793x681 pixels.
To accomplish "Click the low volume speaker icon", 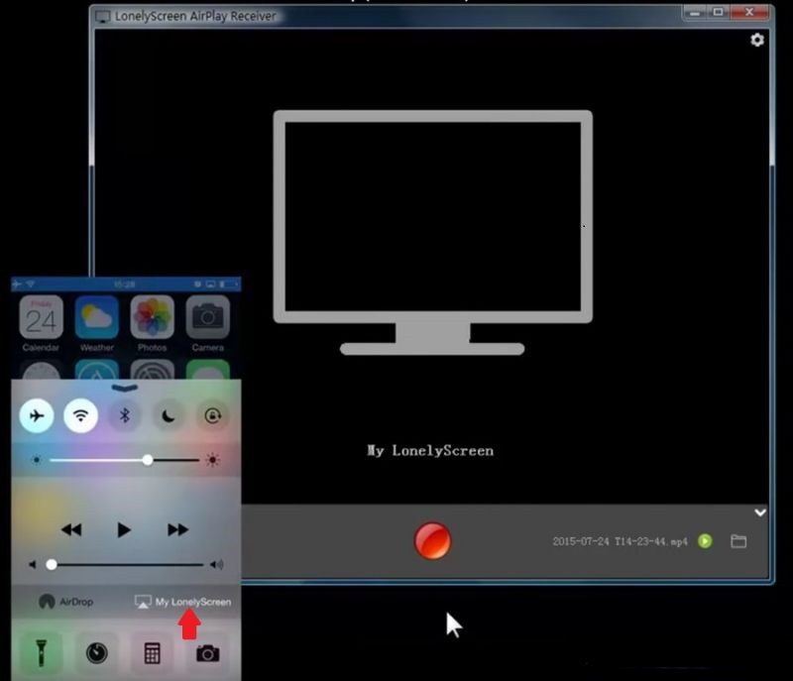I will pos(33,564).
